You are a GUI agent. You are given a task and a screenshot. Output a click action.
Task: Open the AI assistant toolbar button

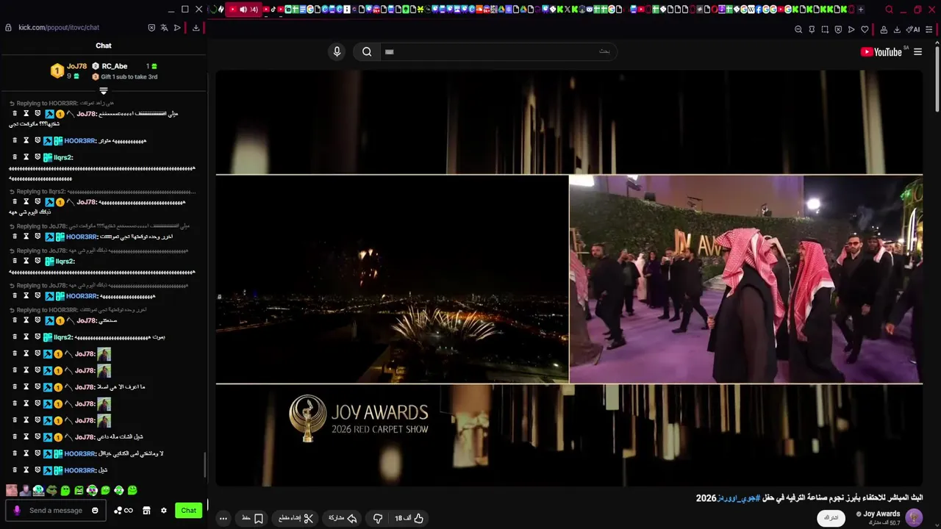pos(913,29)
